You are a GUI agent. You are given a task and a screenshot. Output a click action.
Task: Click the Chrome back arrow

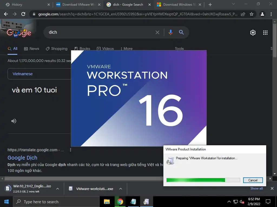(x=6, y=14)
